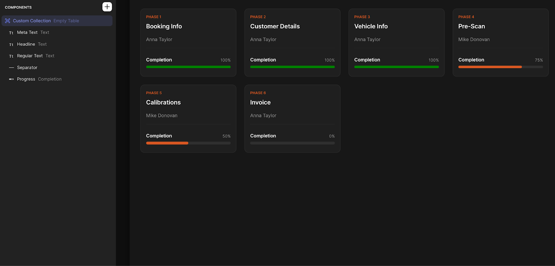
Task: Click the Invoice progress bar
Action: coord(292,143)
